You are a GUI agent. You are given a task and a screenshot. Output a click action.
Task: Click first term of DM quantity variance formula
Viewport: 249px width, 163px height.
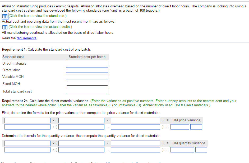pos(27,143)
